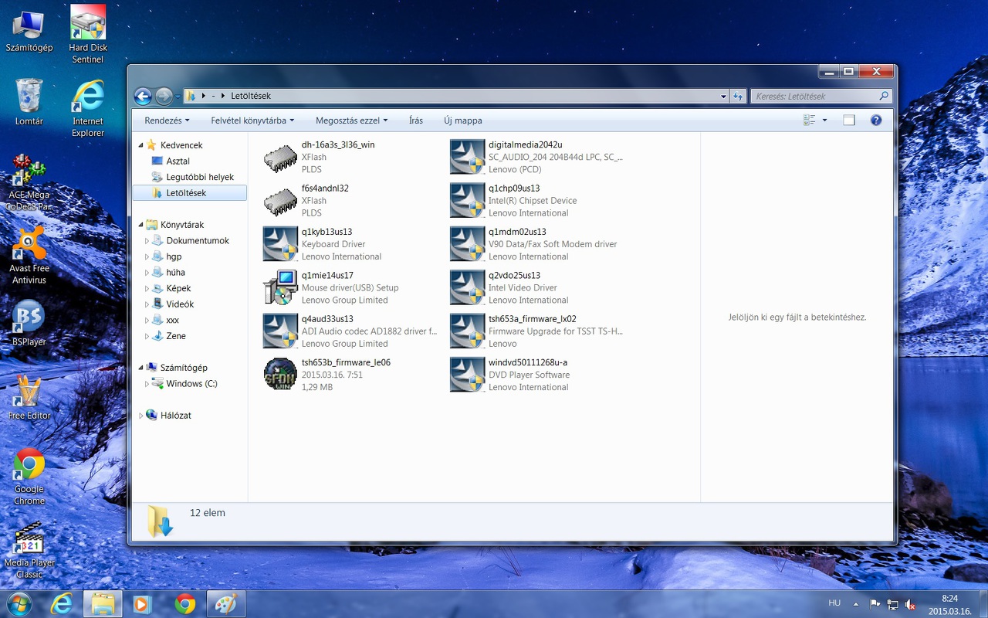Select Asztal in the favorites list
988x618 pixels.
click(x=178, y=161)
